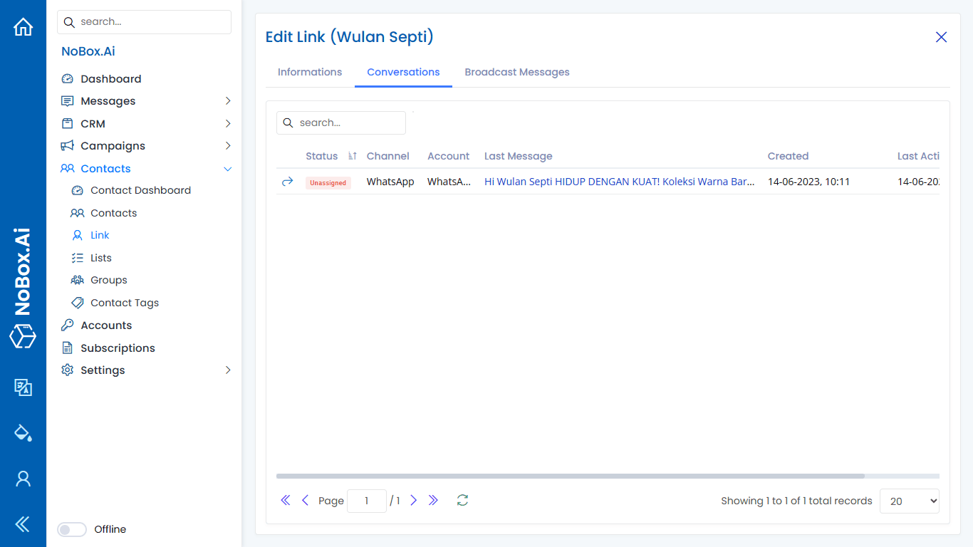Click the Home icon in the left rail
This screenshot has width=973, height=547.
(x=23, y=26)
